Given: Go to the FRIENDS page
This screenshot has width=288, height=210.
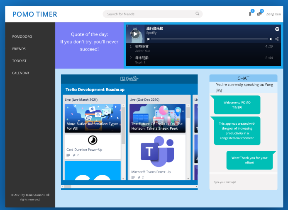Looking at the screenshot, I should [19, 49].
